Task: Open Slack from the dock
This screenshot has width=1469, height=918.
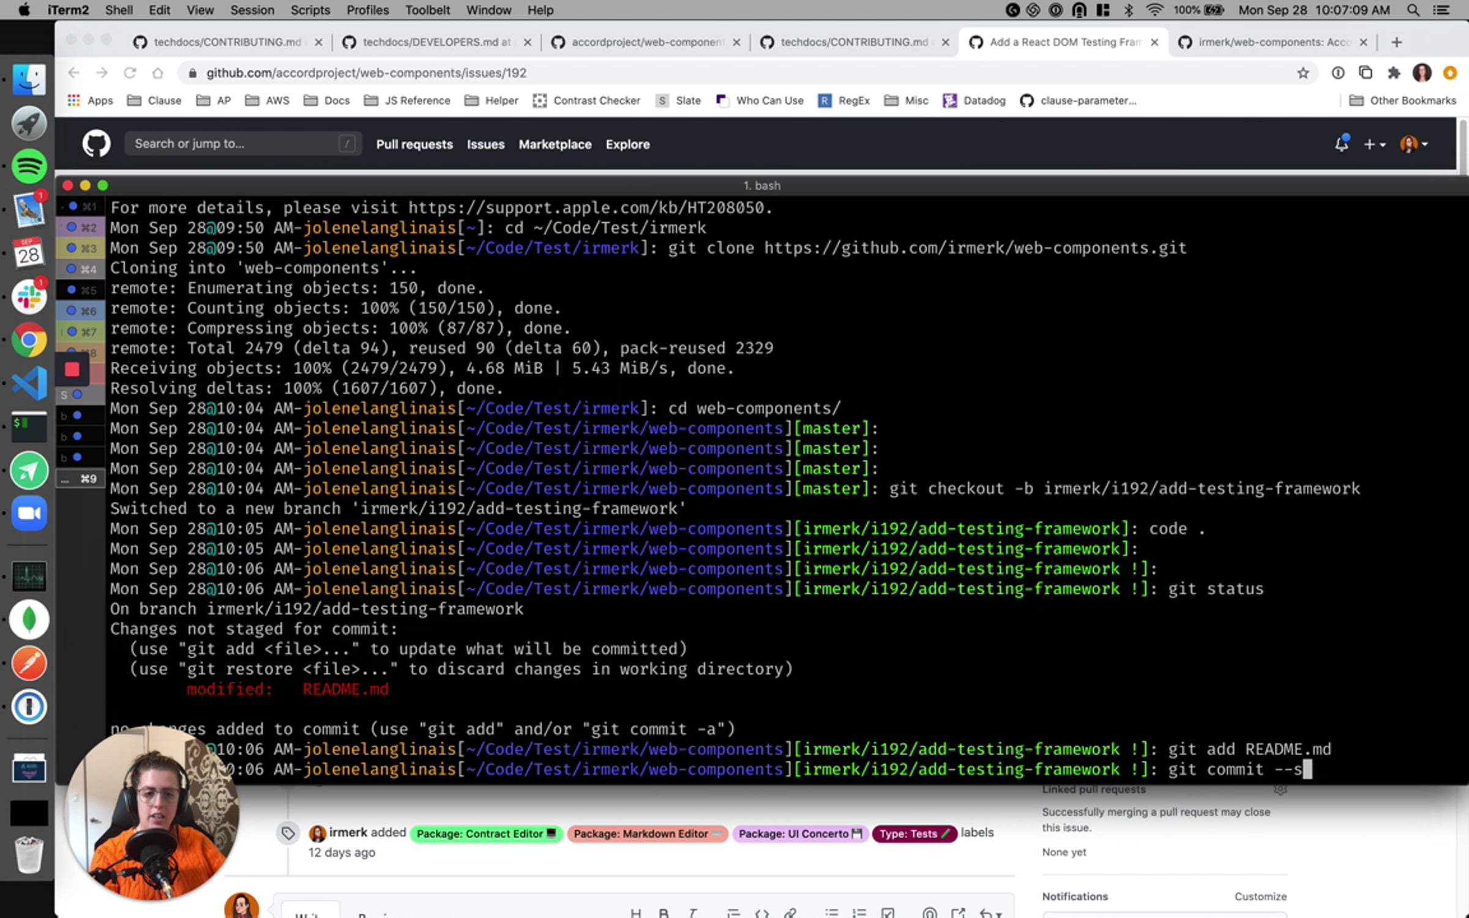Action: [29, 297]
